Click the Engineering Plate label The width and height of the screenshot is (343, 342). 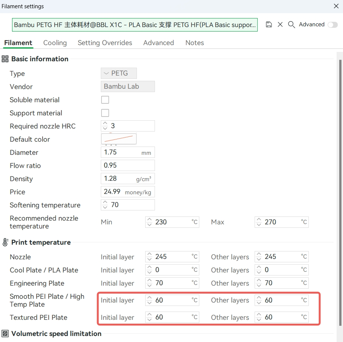(x=37, y=283)
